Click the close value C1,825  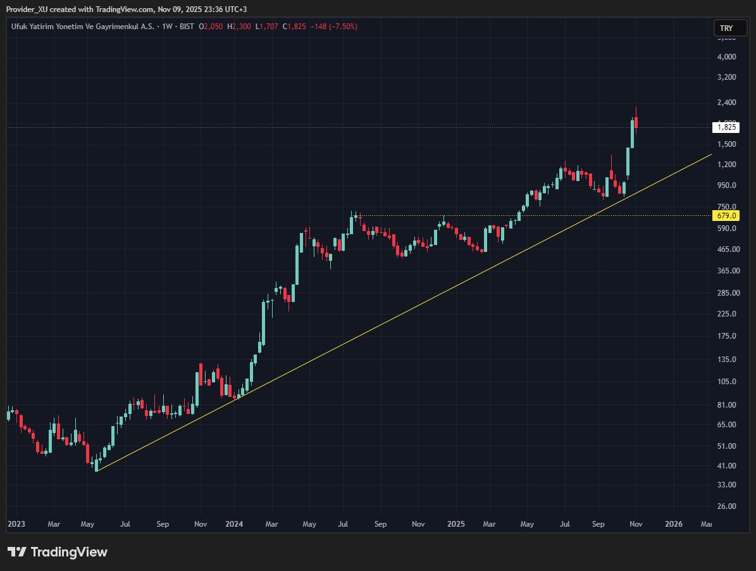click(294, 27)
